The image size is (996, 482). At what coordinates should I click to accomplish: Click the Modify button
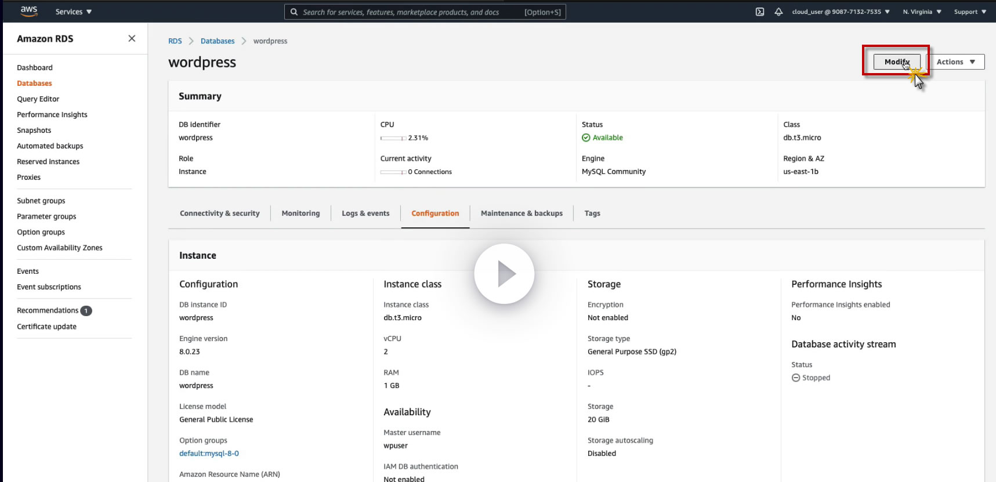897,61
